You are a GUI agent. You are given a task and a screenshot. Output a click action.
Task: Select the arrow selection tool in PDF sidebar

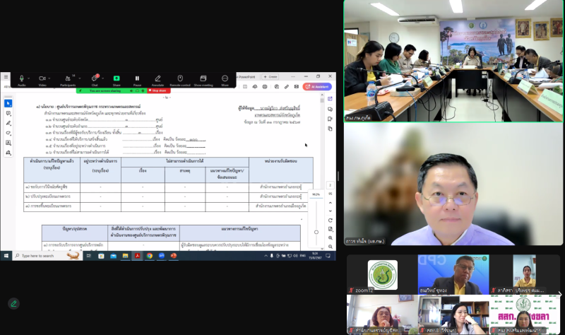(8, 103)
